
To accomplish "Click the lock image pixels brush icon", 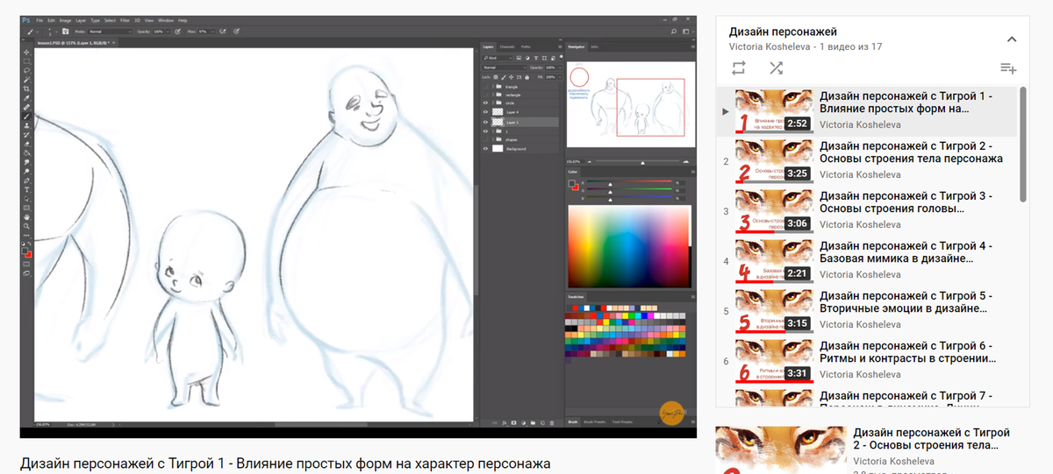I will click(504, 77).
